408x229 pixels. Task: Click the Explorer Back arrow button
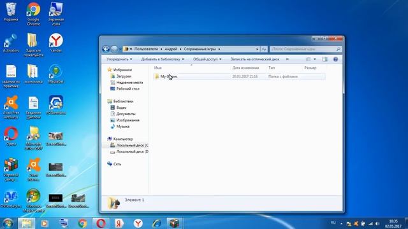pyautogui.click(x=106, y=49)
